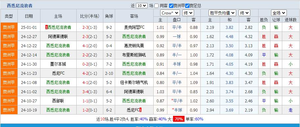300x127 pixels.
Task: Open away team 悉尼FC on 24-10-19
Action: pos(133,110)
